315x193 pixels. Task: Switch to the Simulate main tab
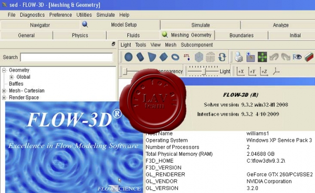pos(201,25)
